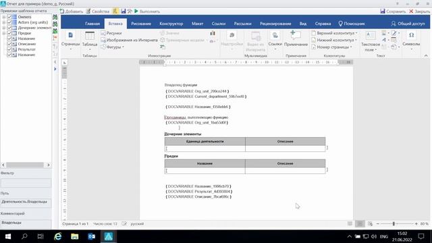Expand the Actors (org units) tree node
432x243 pixels.
click(4, 22)
